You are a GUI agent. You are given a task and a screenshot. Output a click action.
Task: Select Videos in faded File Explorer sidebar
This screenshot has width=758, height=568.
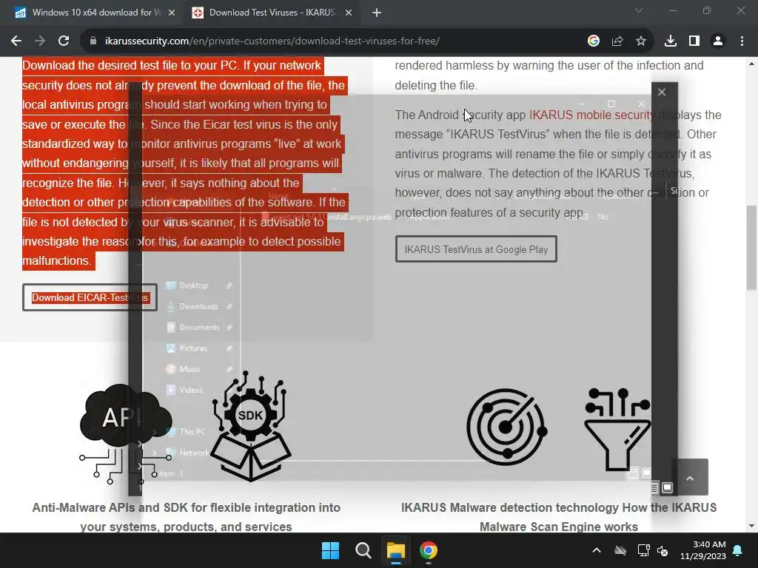[190, 390]
